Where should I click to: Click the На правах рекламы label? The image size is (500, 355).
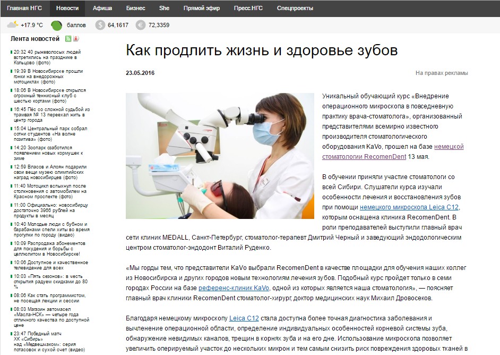pos(442,73)
